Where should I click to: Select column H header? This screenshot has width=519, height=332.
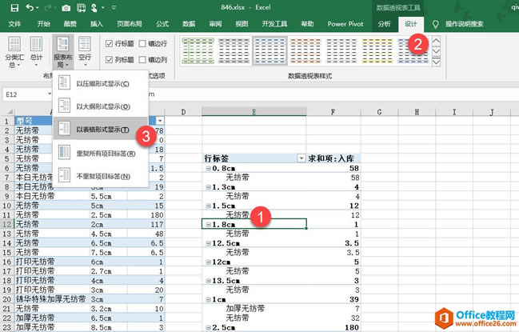(417, 112)
